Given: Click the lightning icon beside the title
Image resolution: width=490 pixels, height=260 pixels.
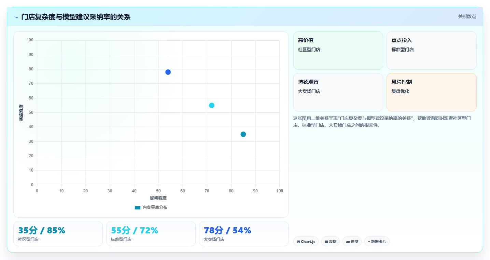Looking at the screenshot, I should (16, 17).
